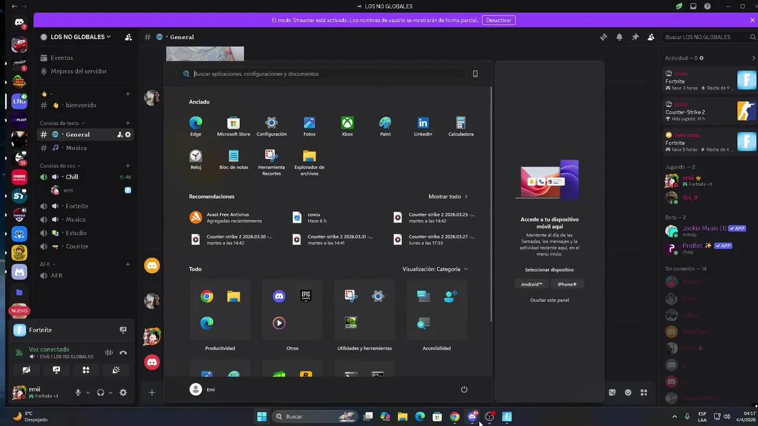The width and height of the screenshot is (758, 426).
Task: Open Discord inbox icon in title bar
Action: pyautogui.click(x=693, y=7)
